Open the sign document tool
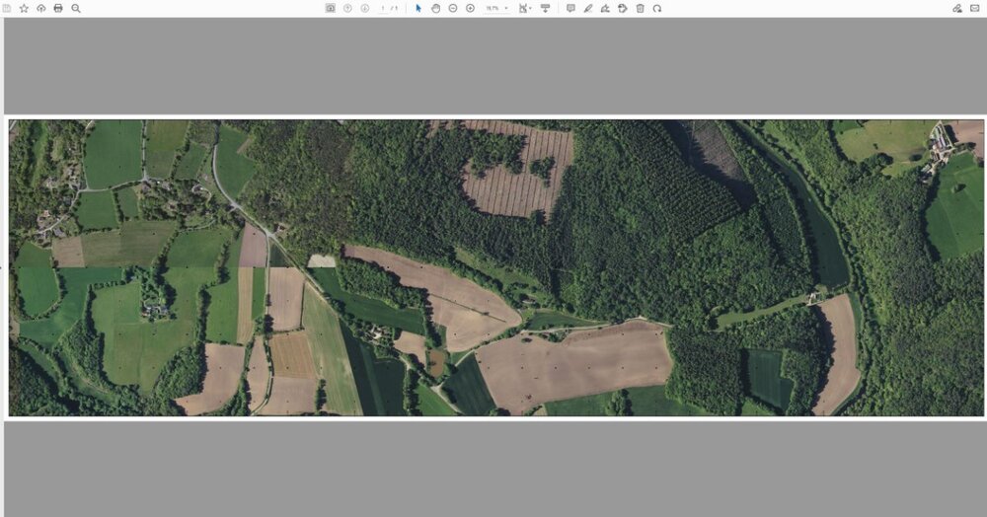 click(x=605, y=8)
